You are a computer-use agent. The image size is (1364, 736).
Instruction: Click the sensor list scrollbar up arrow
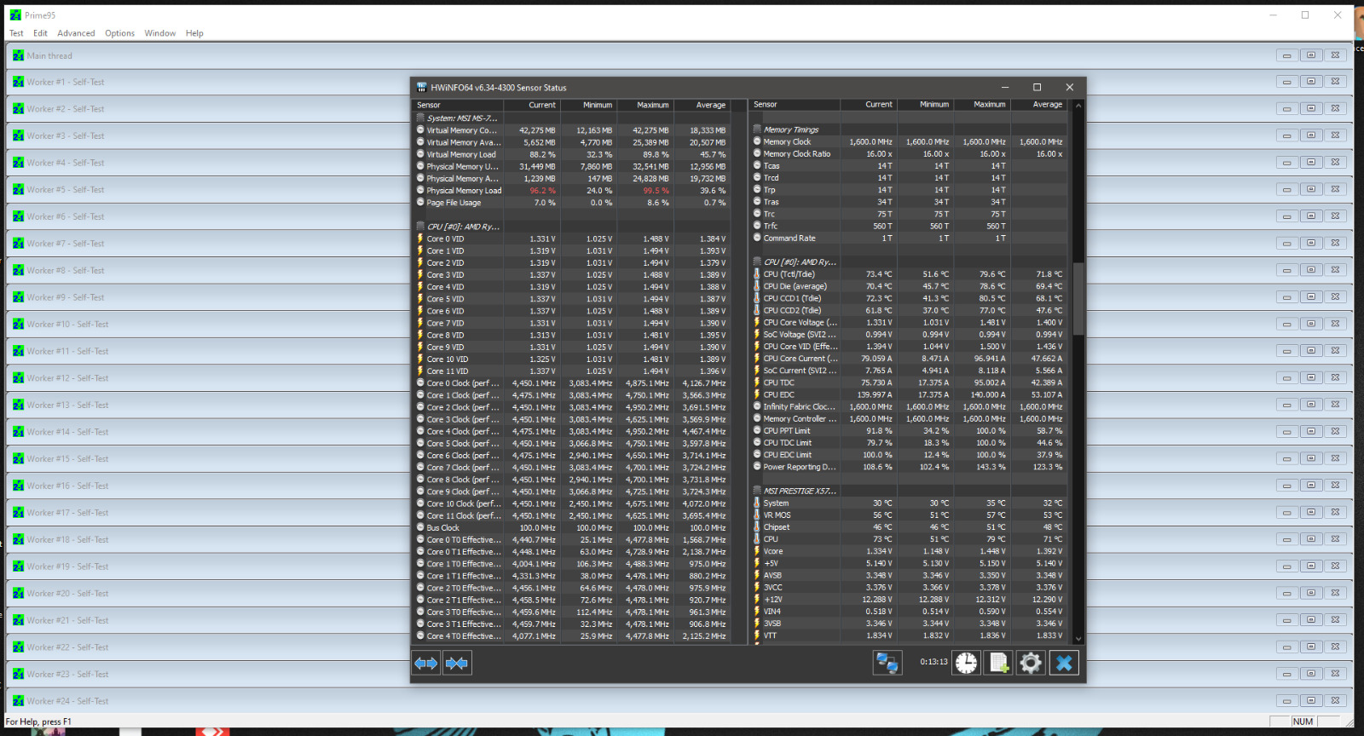[1078, 106]
